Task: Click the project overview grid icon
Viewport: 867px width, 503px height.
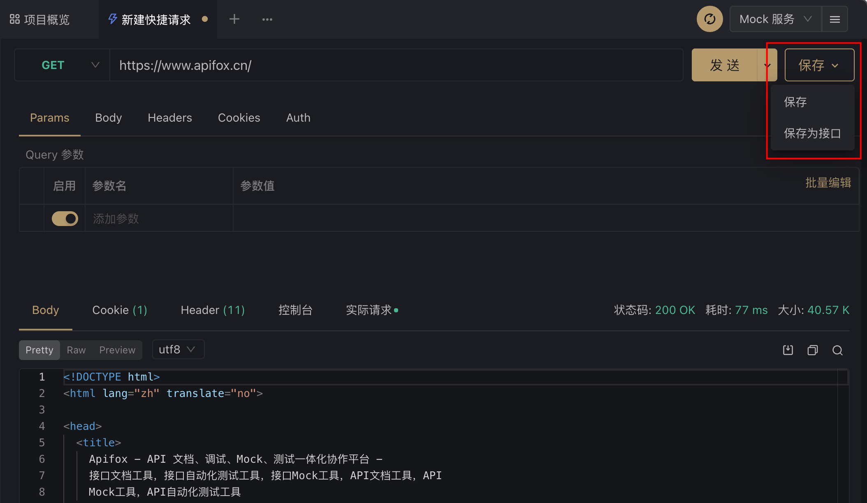Action: click(15, 19)
